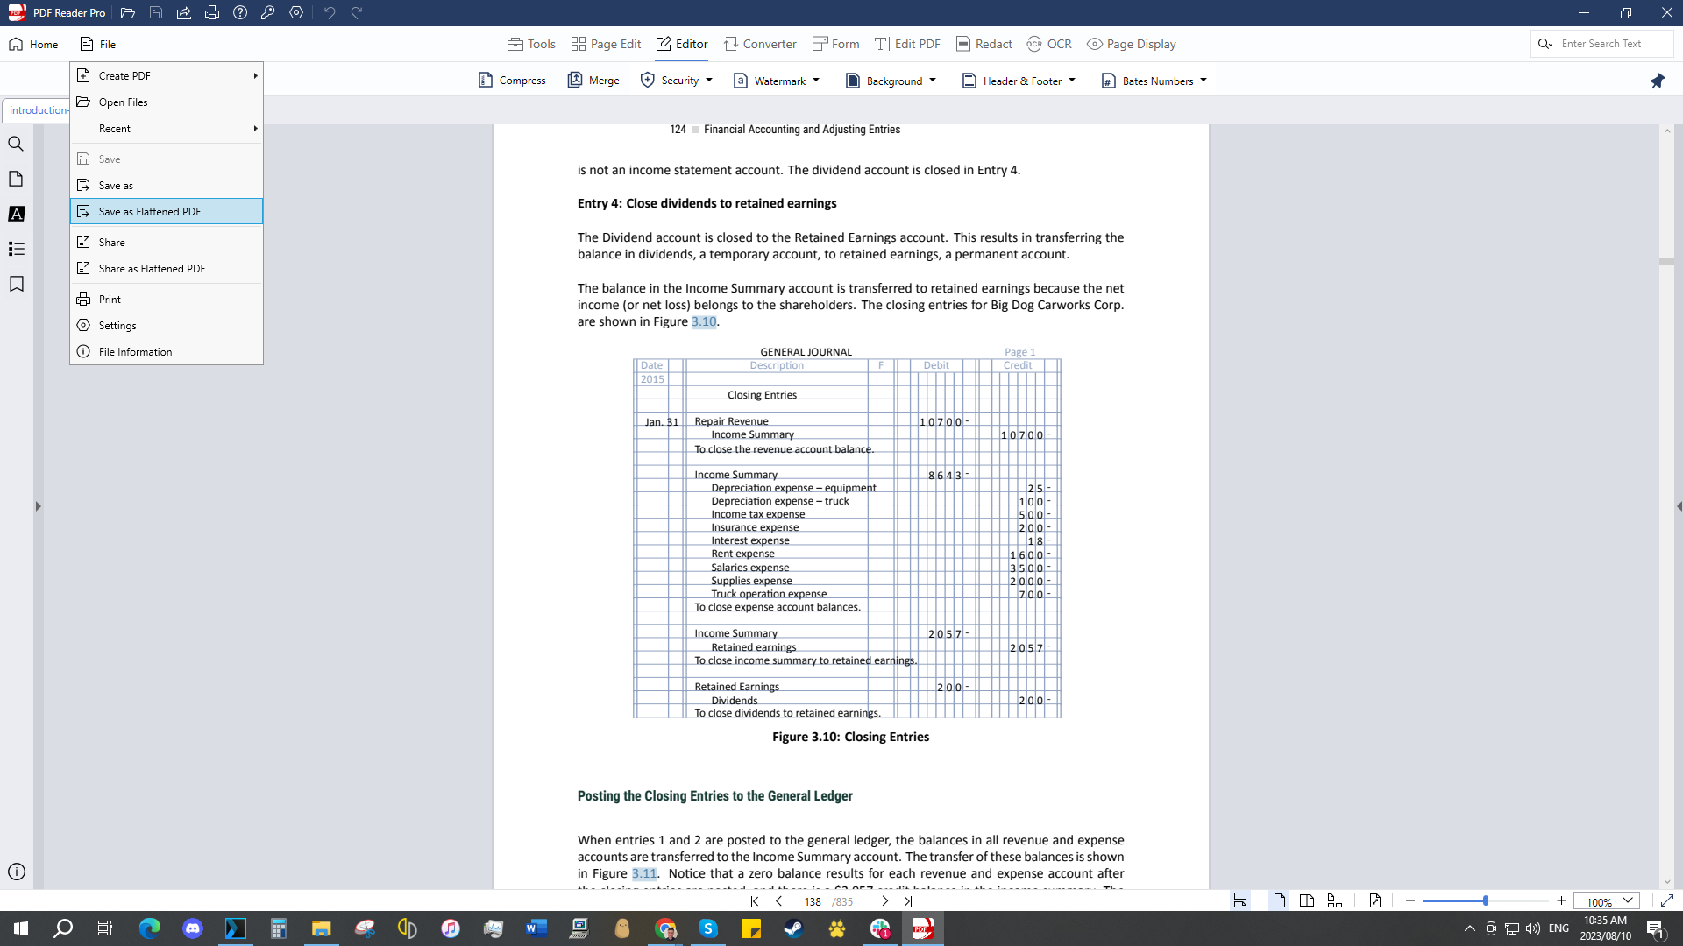Image resolution: width=1683 pixels, height=946 pixels.
Task: Click the Home button
Action: click(33, 44)
